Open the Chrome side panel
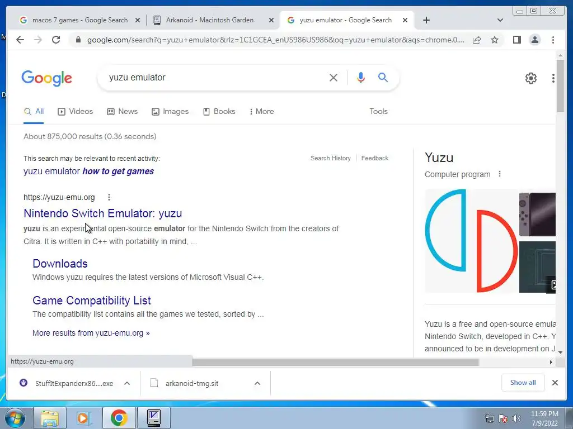 click(516, 40)
